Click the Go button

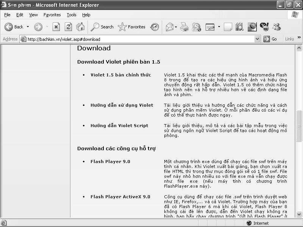point(270,39)
